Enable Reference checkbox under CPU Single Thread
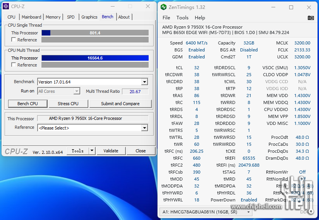The height and width of the screenshot is (220, 319). click(14, 39)
